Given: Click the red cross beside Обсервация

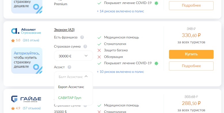Looking at the screenshot, I should [99, 57].
